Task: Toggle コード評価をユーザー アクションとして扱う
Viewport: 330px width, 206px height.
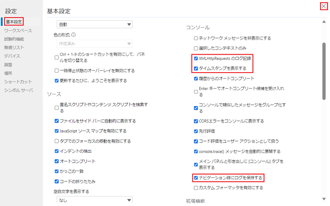Action: coord(196,141)
